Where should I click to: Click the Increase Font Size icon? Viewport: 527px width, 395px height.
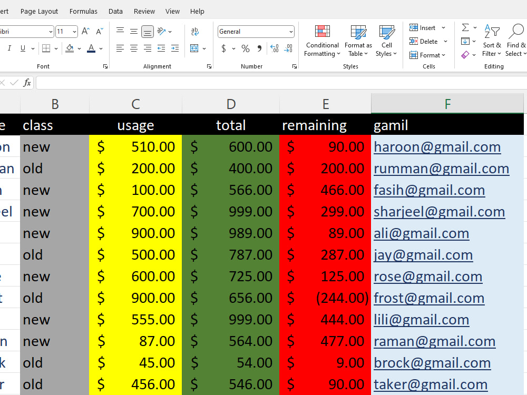coord(85,32)
